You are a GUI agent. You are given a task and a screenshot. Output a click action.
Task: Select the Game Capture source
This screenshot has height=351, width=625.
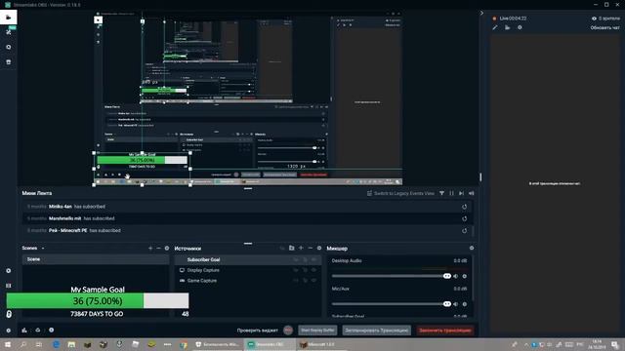point(248,281)
